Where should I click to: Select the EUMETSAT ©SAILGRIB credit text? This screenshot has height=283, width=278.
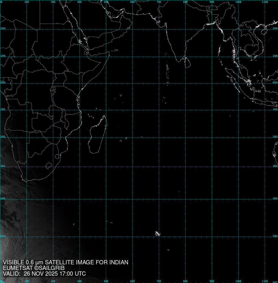pyautogui.click(x=34, y=268)
